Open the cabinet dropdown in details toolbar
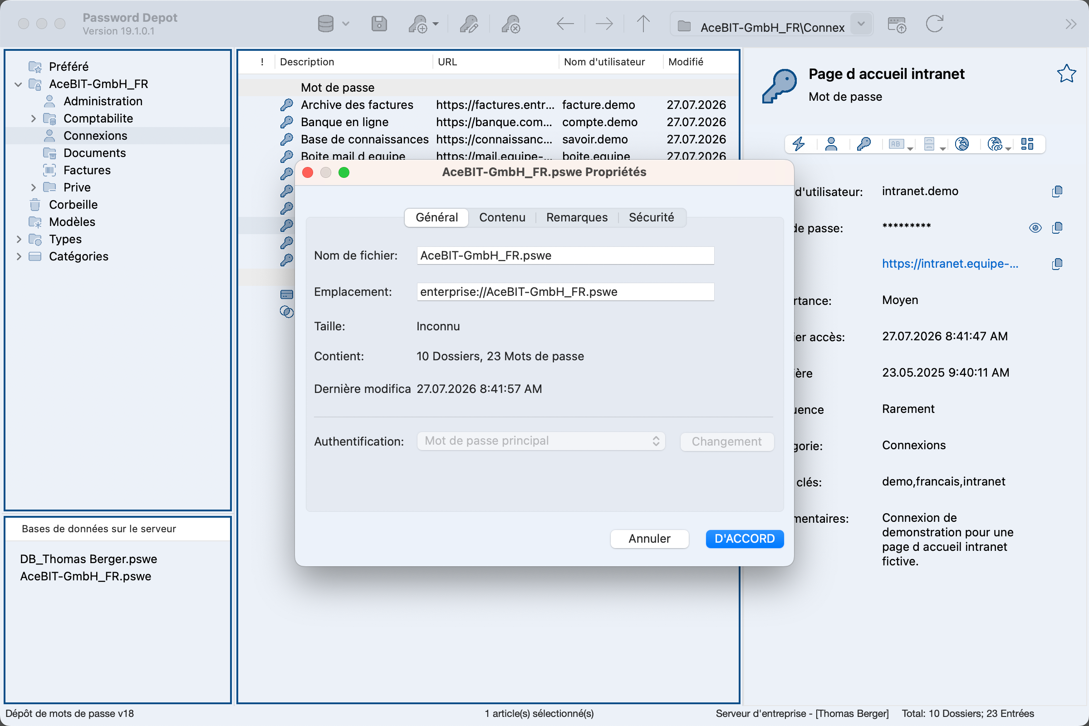This screenshot has height=726, width=1089. pyautogui.click(x=943, y=148)
